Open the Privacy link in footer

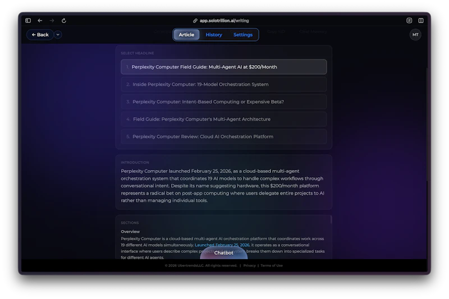[249, 265]
